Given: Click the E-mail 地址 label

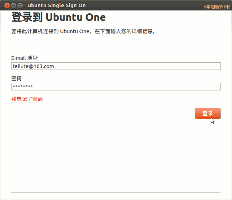Looking at the screenshot, I should [25, 58].
